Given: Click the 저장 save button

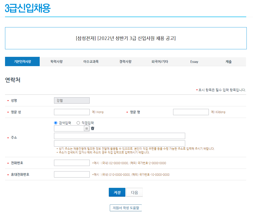Looking at the screenshot, I should point(117,192).
